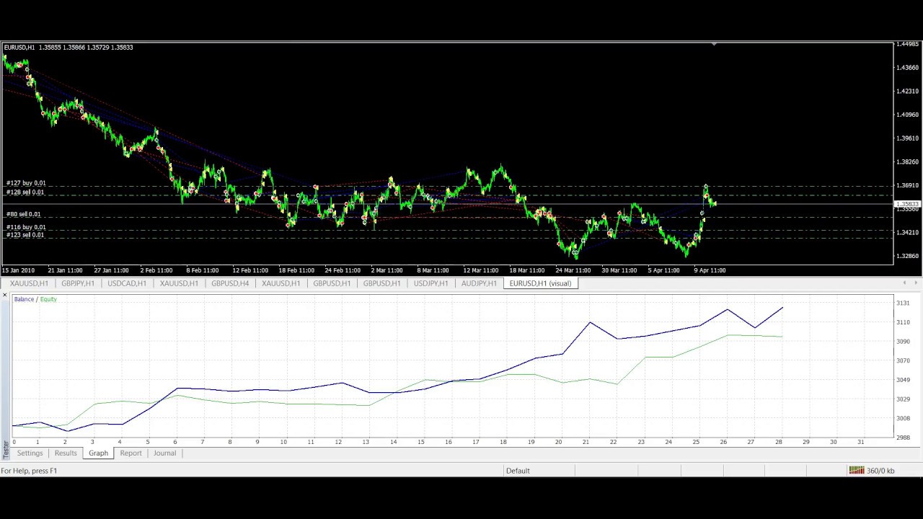Click the 15 Jan 2010 date label

pyautogui.click(x=18, y=270)
